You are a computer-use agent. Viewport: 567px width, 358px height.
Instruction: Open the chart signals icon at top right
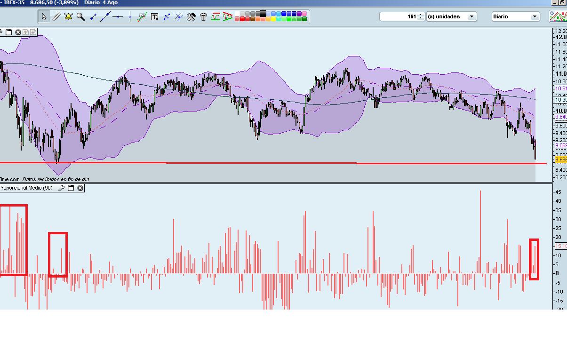(558, 17)
